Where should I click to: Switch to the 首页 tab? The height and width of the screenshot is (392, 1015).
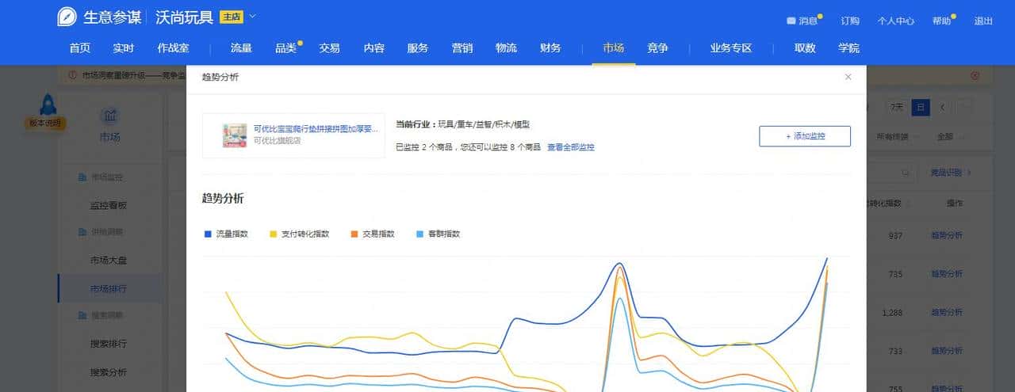coord(79,48)
